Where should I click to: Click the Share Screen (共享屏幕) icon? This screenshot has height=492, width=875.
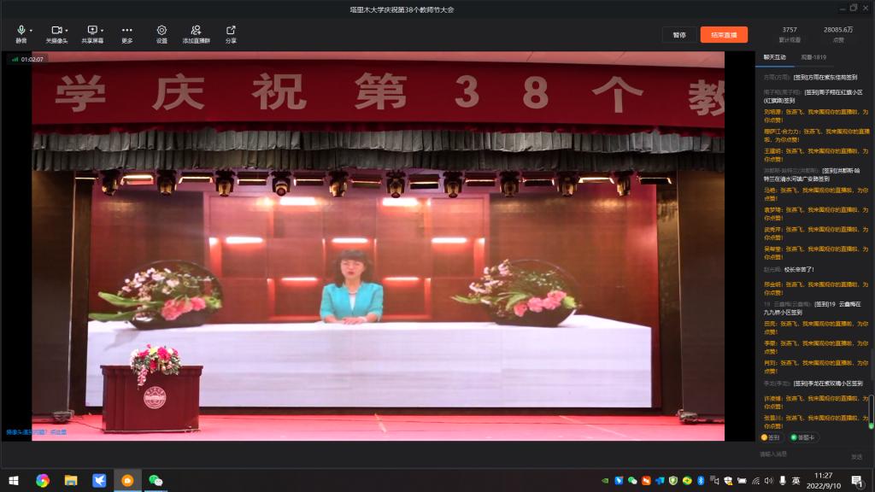coord(91,31)
